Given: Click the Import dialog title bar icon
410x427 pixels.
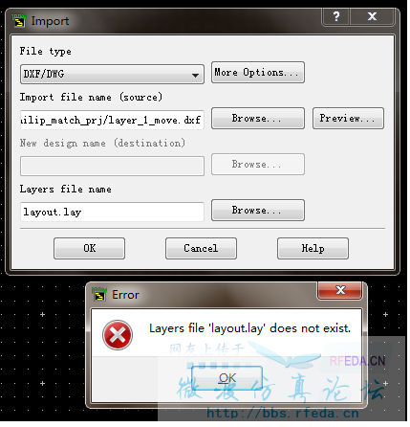Looking at the screenshot, I should pyautogui.click(x=19, y=21).
